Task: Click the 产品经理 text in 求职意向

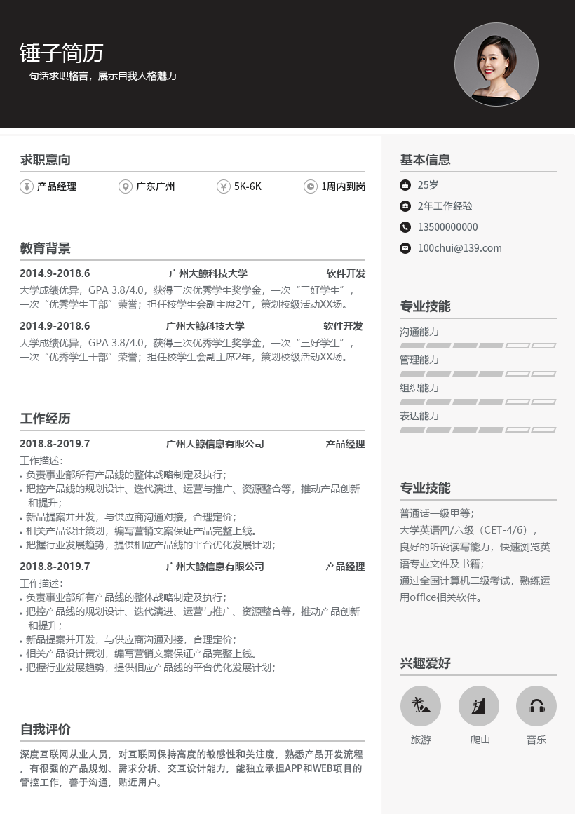Action: pos(57,186)
